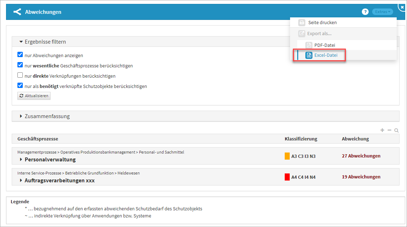This screenshot has height=227, width=407.
Task: Click the magnifier search icon above table
Action: click(x=396, y=130)
